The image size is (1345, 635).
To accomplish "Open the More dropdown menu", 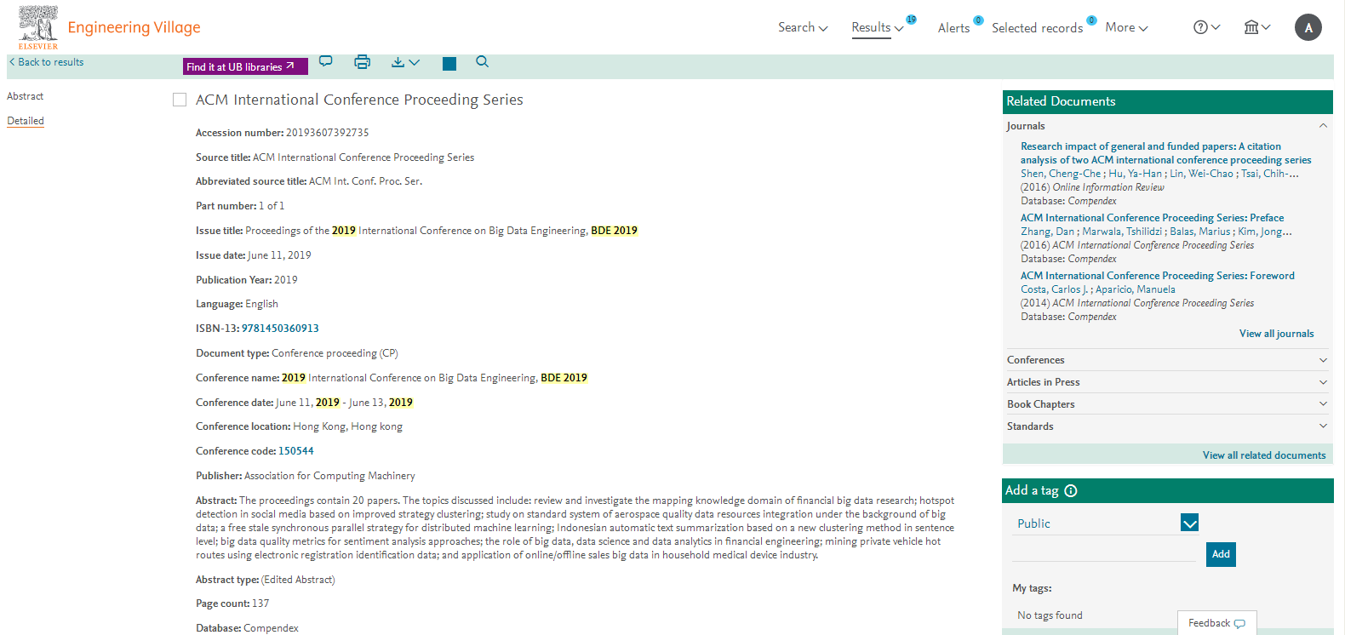I will click(x=1126, y=27).
